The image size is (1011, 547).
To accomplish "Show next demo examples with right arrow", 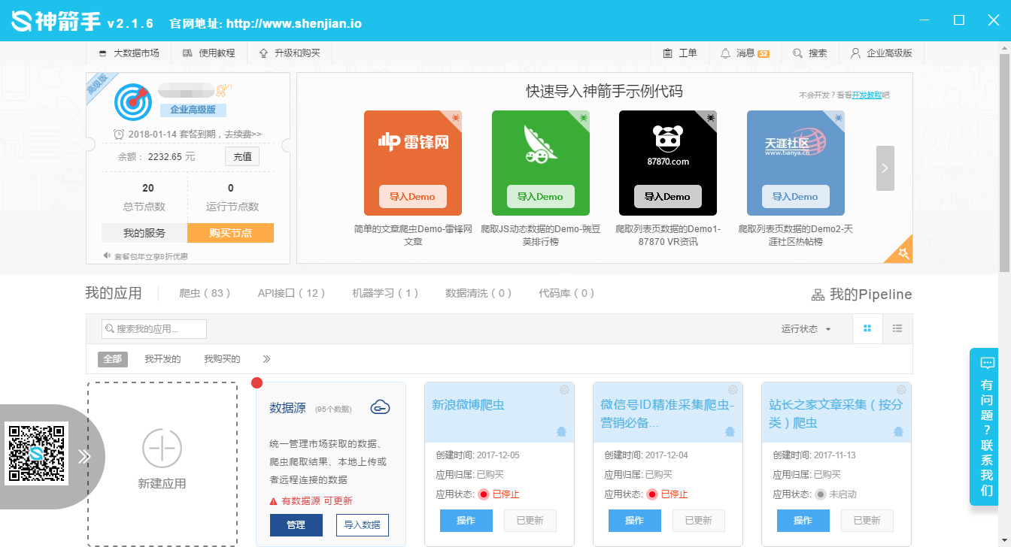I will pyautogui.click(x=885, y=168).
